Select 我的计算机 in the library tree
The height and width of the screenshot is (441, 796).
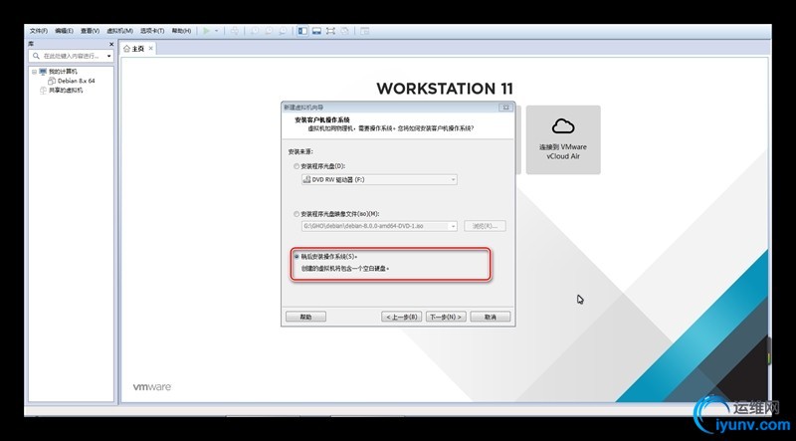point(63,72)
